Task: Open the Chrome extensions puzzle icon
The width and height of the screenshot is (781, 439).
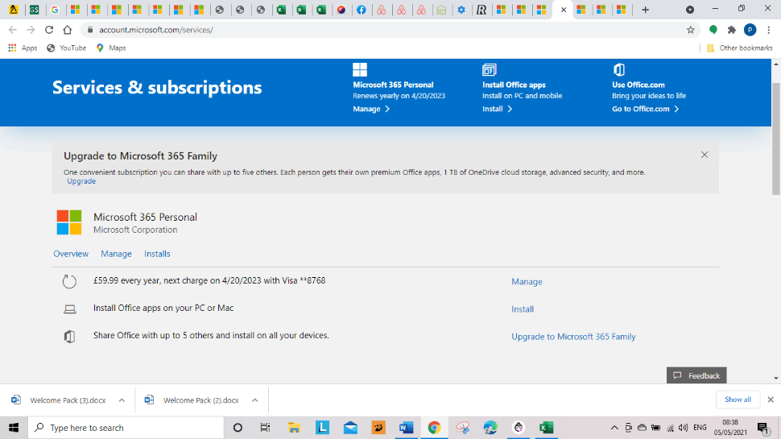Action: click(731, 30)
